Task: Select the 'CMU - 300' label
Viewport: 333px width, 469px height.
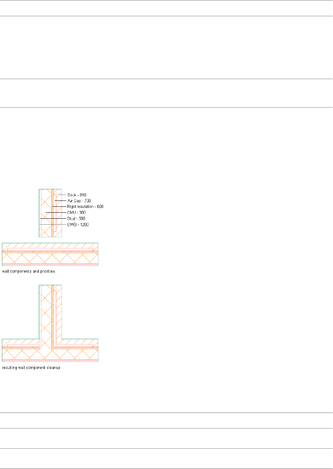Action: click(x=76, y=212)
